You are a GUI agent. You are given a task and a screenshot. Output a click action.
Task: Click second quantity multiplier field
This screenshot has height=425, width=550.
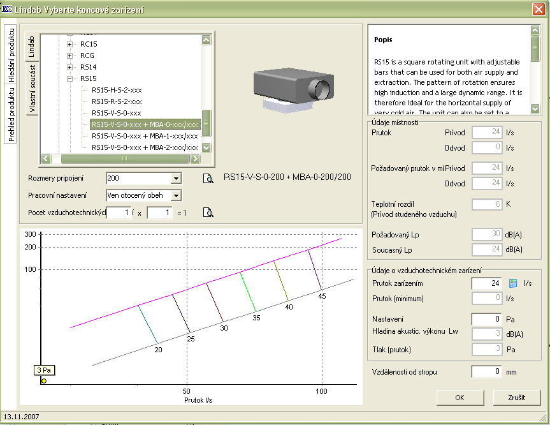click(159, 212)
